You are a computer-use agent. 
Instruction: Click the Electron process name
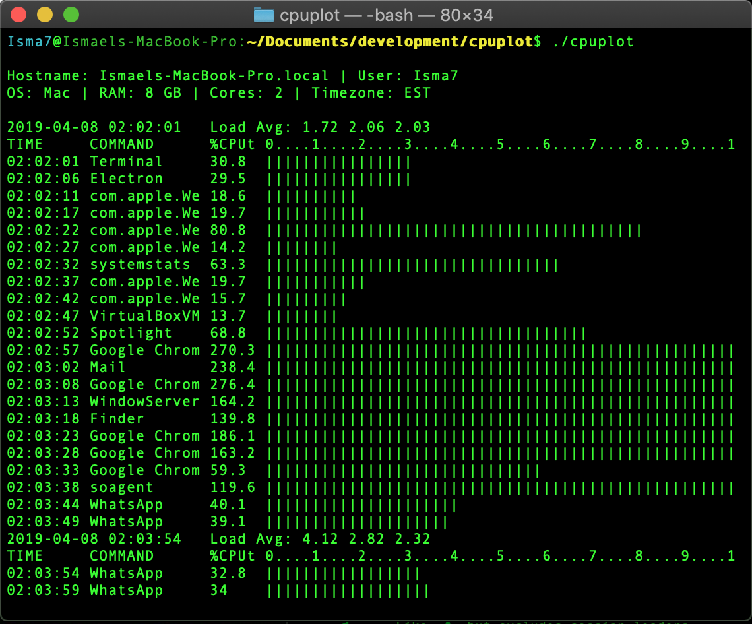tap(125, 179)
